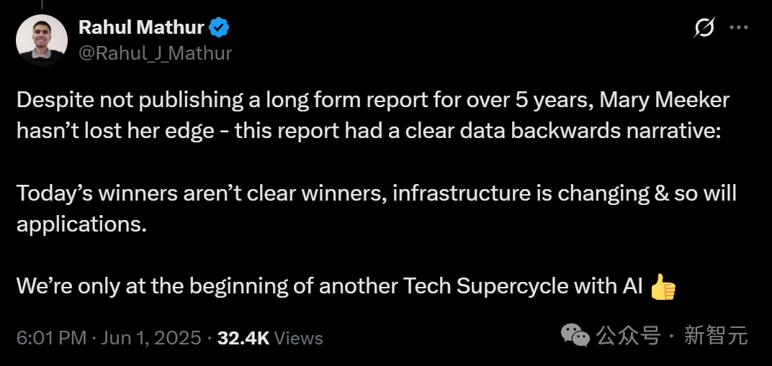Click the blue verified checkmark badge
Image resolution: width=772 pixels, height=366 pixels.
point(219,28)
